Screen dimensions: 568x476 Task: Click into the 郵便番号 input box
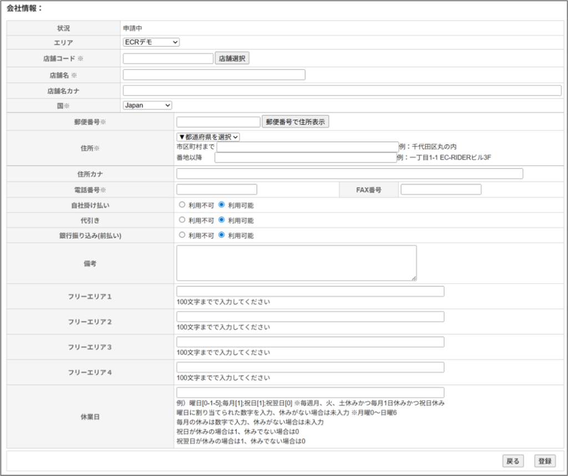coord(218,121)
